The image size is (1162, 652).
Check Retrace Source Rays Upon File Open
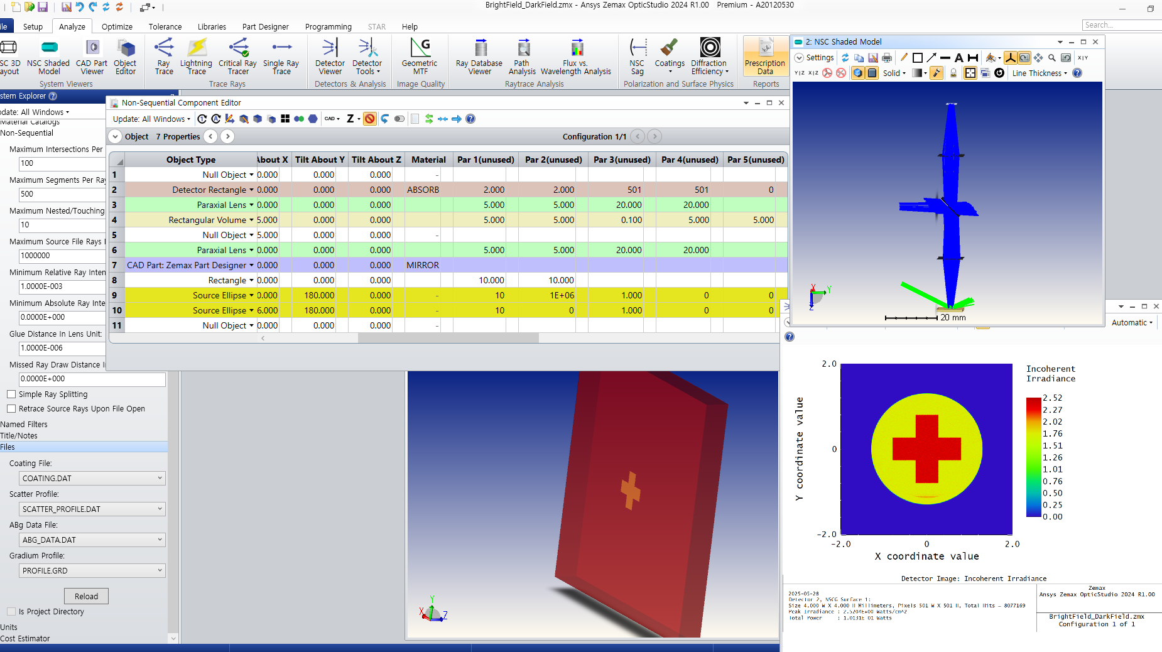pos(11,409)
